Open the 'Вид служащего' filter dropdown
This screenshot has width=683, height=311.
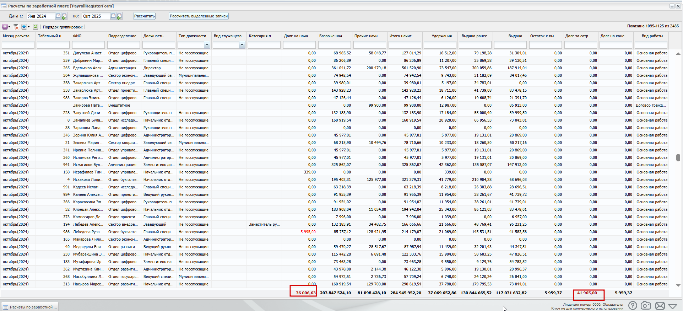click(242, 45)
